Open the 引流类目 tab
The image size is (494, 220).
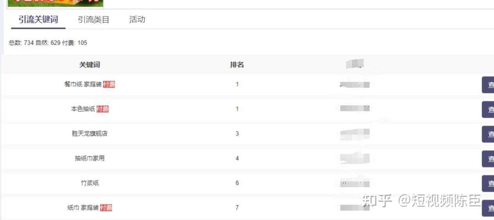pos(93,20)
